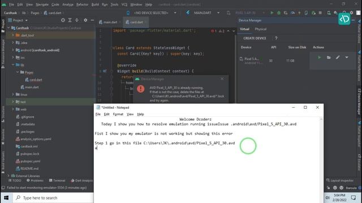Click the red error indicator in the editor corner
Viewport: 362px width, 203px height.
click(x=214, y=30)
